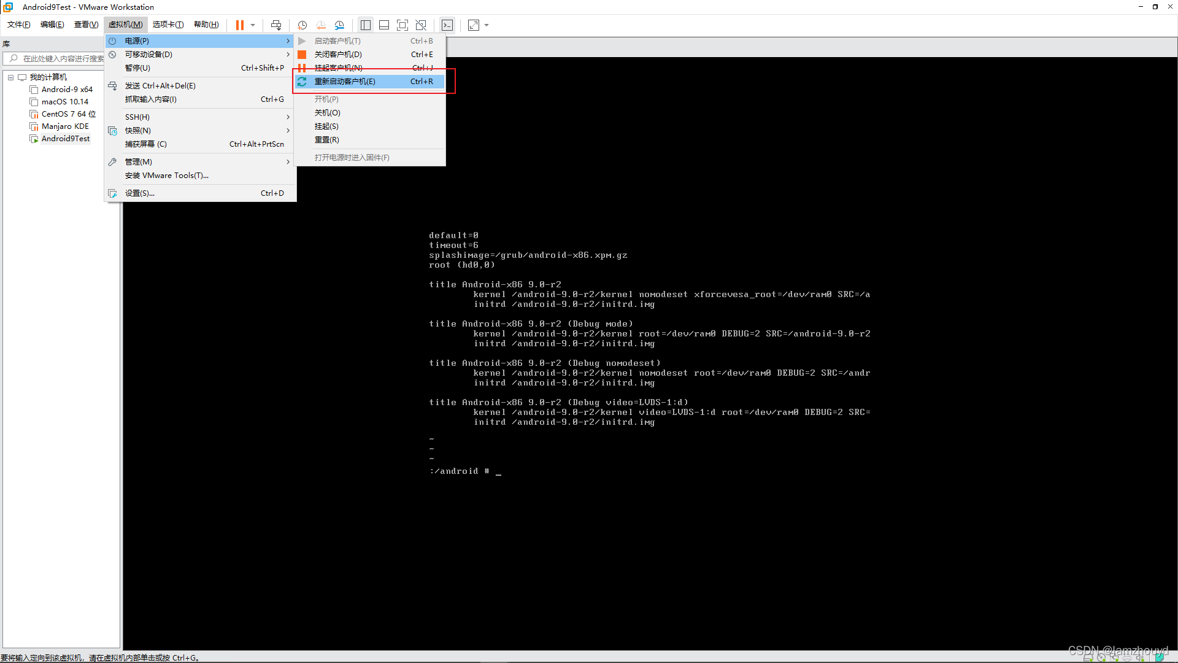
Task: Click the orange suspend (pause) toolbar icon
Action: point(239,25)
